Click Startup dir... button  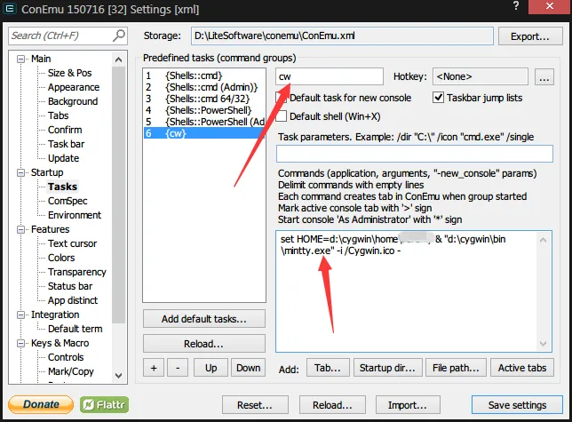tap(387, 368)
